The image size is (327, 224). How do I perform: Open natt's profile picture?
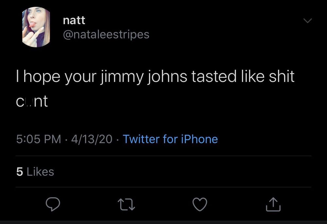click(36, 26)
